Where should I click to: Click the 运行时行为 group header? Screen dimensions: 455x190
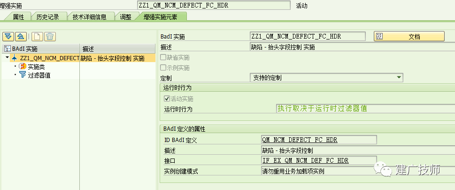(x=177, y=88)
